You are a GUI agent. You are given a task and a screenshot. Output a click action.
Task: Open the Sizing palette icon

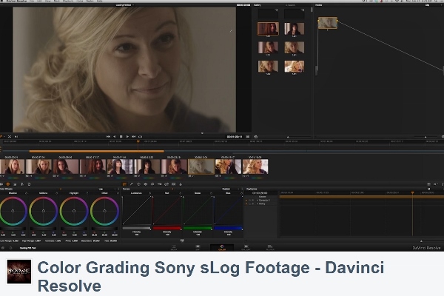click(x=166, y=184)
